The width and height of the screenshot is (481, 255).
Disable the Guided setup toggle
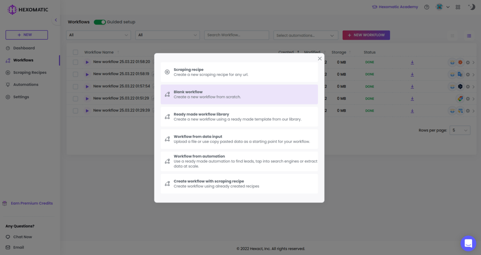(100, 22)
